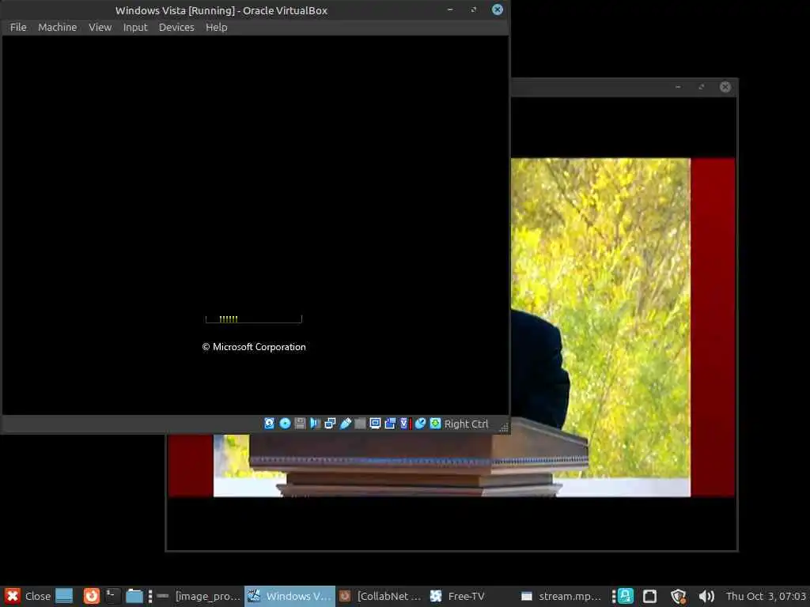Open the Help menu
The width and height of the screenshot is (810, 607).
(217, 28)
